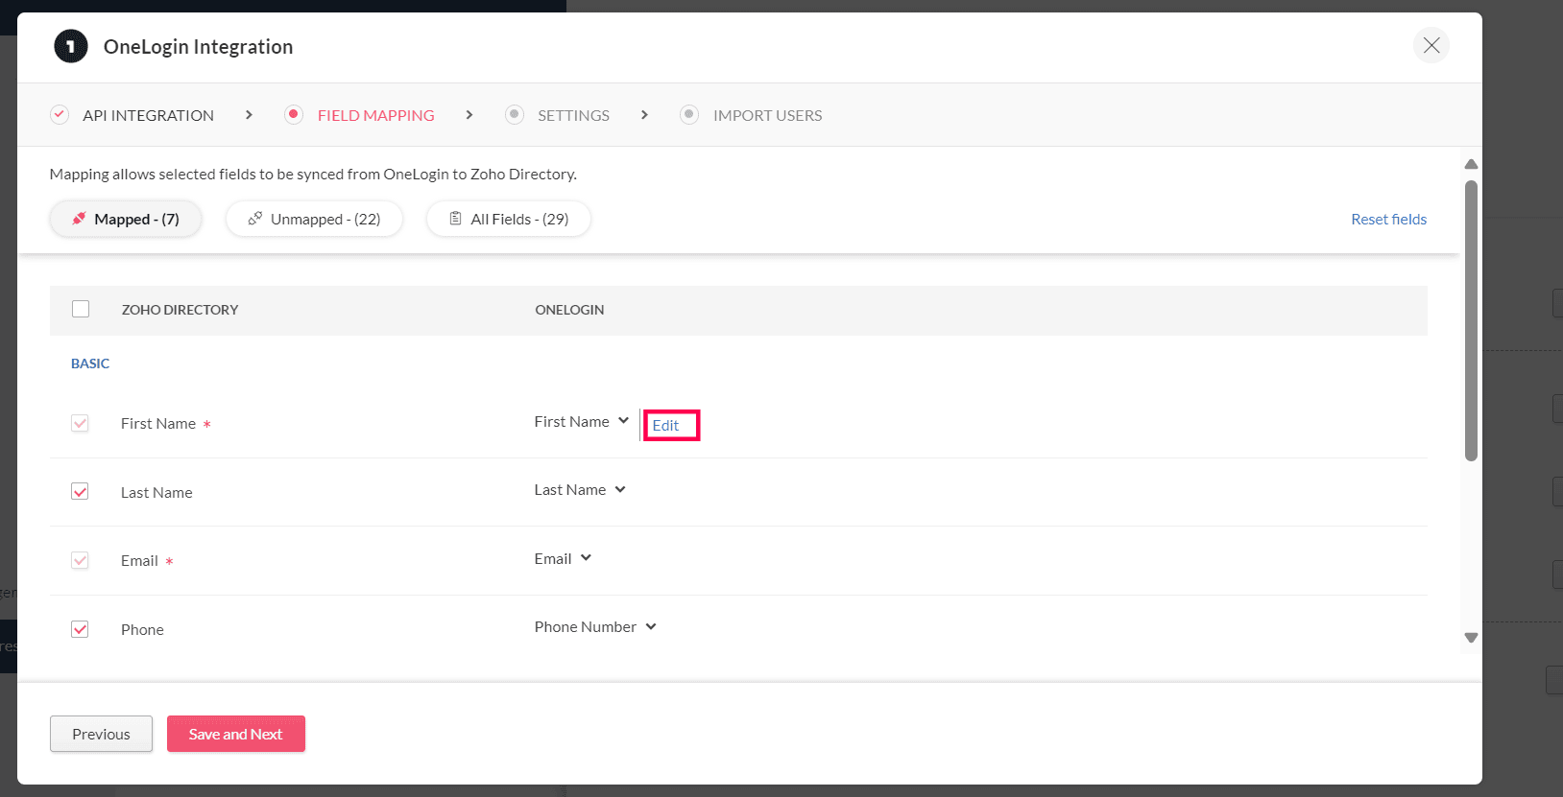Screen dimensions: 1563x797
Task: Click the step 1 number badge icon
Action: point(71,46)
